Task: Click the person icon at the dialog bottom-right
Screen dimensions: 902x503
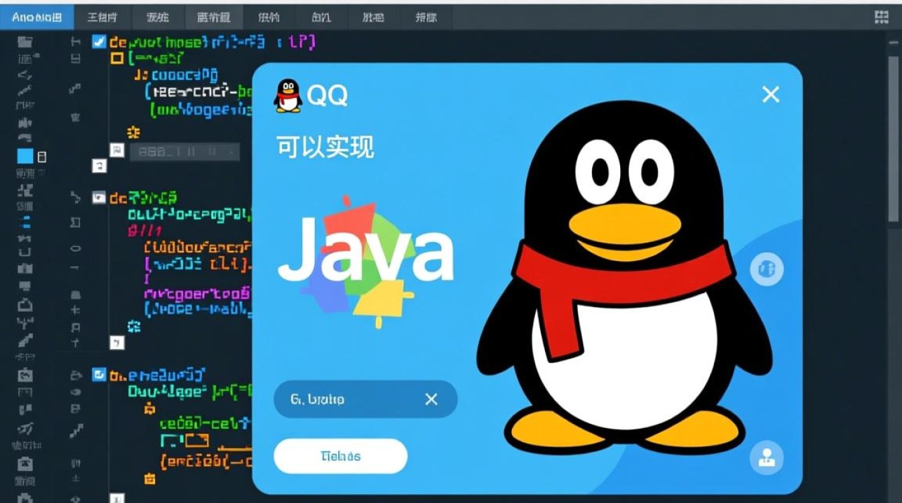Action: (x=766, y=459)
